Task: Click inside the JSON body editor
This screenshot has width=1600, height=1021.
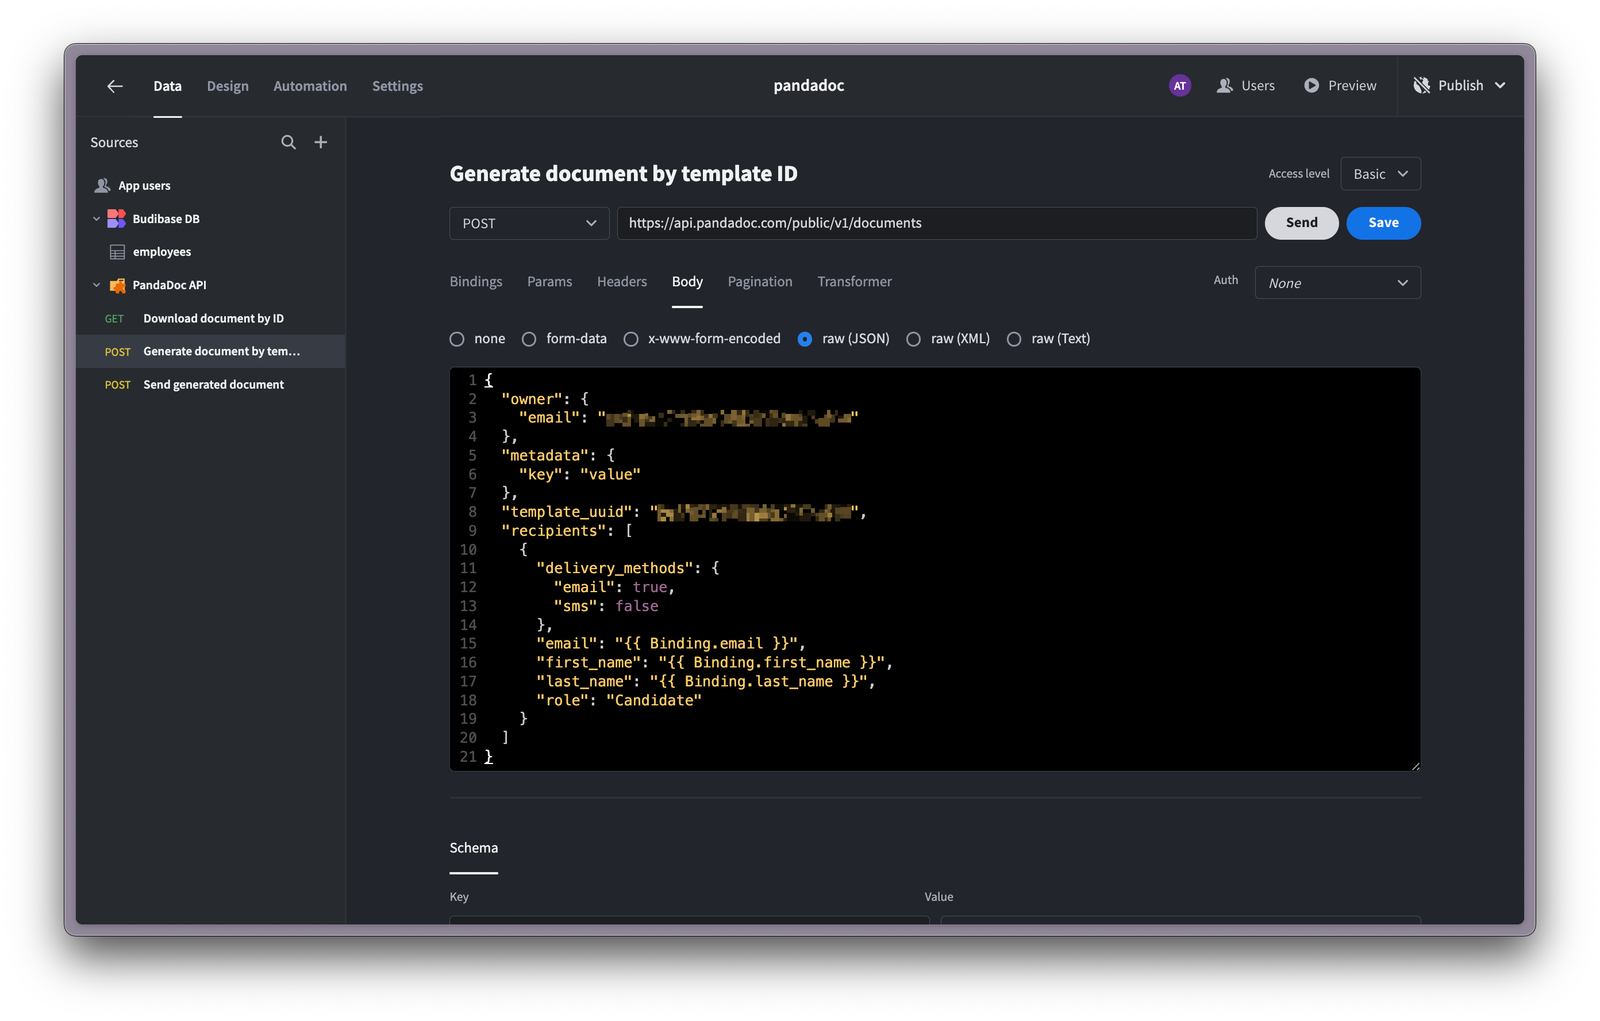Action: (935, 569)
